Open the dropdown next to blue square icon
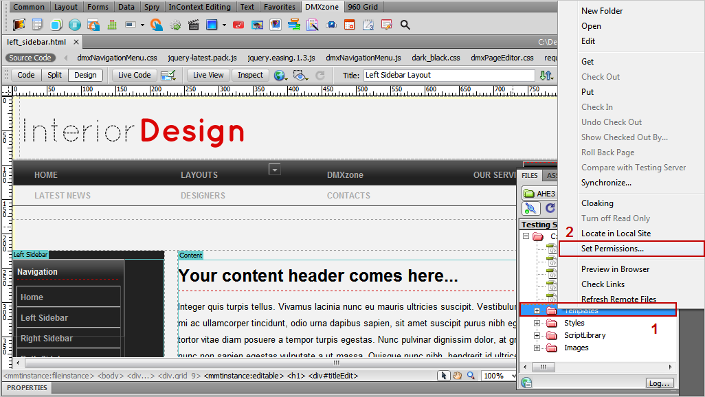 [224, 25]
